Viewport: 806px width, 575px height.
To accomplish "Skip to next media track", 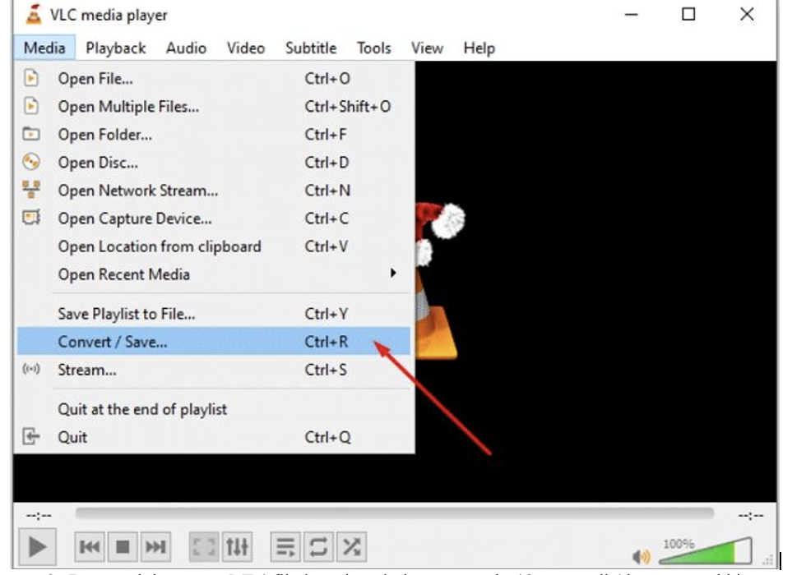I will tap(155, 546).
